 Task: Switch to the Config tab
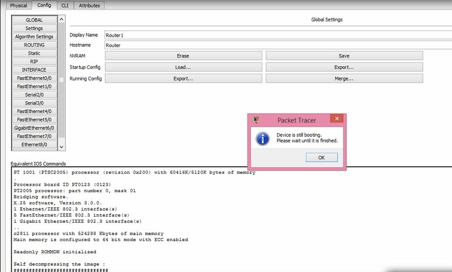pos(44,5)
